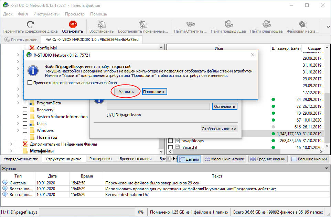331x217 pixels.
Task: Close the Журнал panel
Action: click(x=327, y=168)
